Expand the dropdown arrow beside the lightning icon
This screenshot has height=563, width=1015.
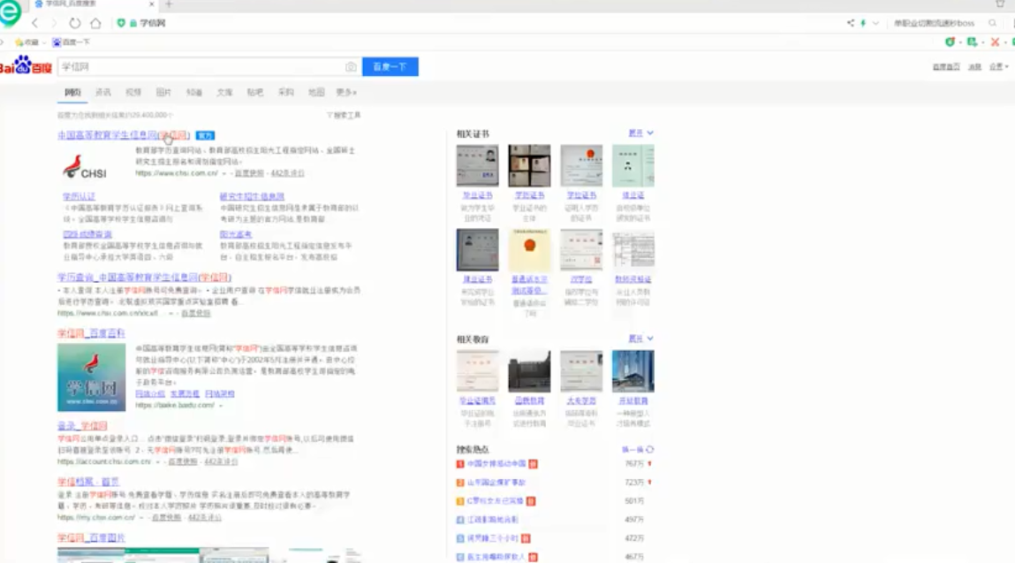pyautogui.click(x=875, y=23)
